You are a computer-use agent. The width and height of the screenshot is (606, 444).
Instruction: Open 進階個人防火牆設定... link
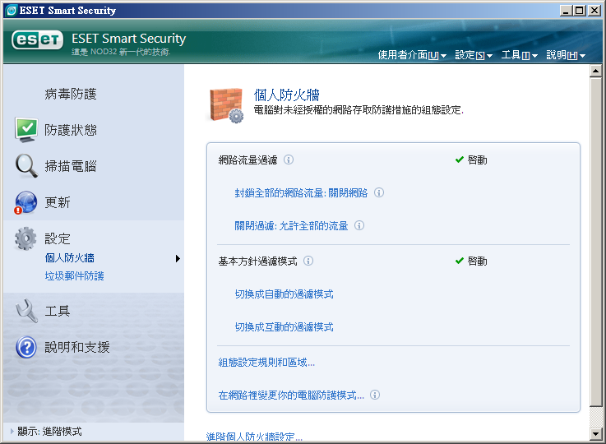point(254,437)
